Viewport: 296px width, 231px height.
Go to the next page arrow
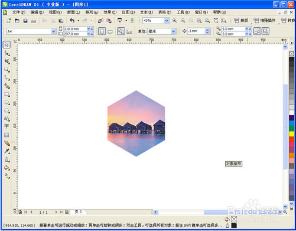pyautogui.click(x=56, y=212)
